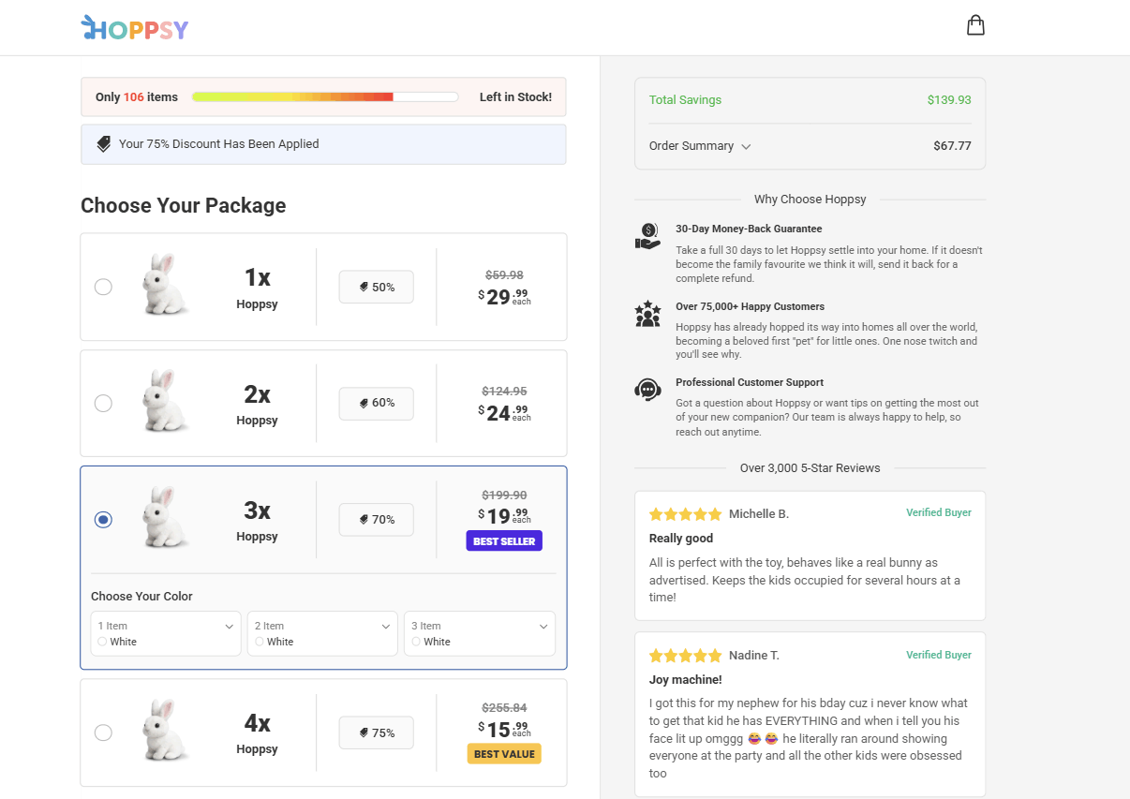This screenshot has height=799, width=1130.
Task: Click Michelle B.'s Verified Buyer label
Action: tap(939, 512)
